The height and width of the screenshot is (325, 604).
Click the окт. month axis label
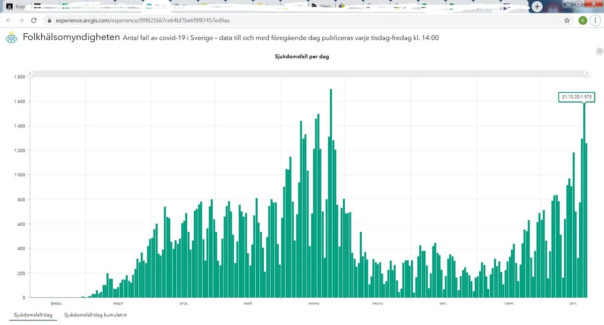tap(573, 303)
